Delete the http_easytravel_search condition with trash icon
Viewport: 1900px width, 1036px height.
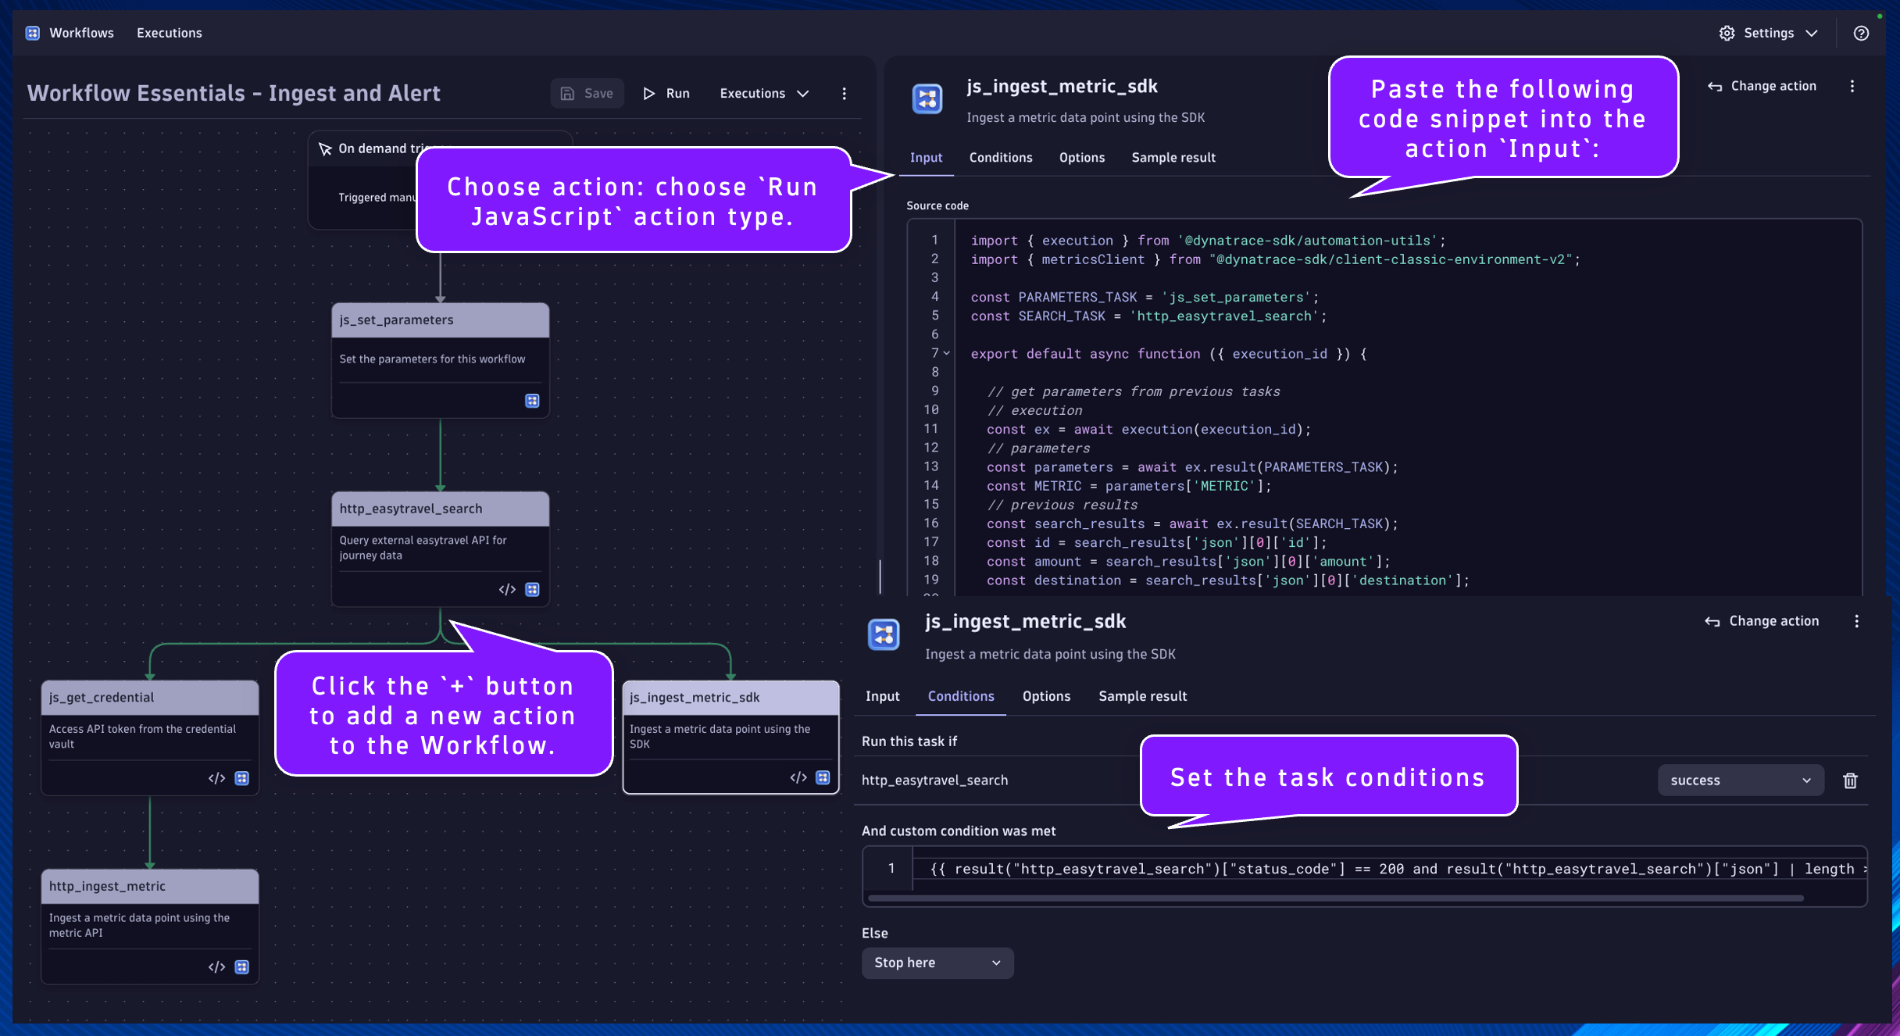coord(1850,781)
